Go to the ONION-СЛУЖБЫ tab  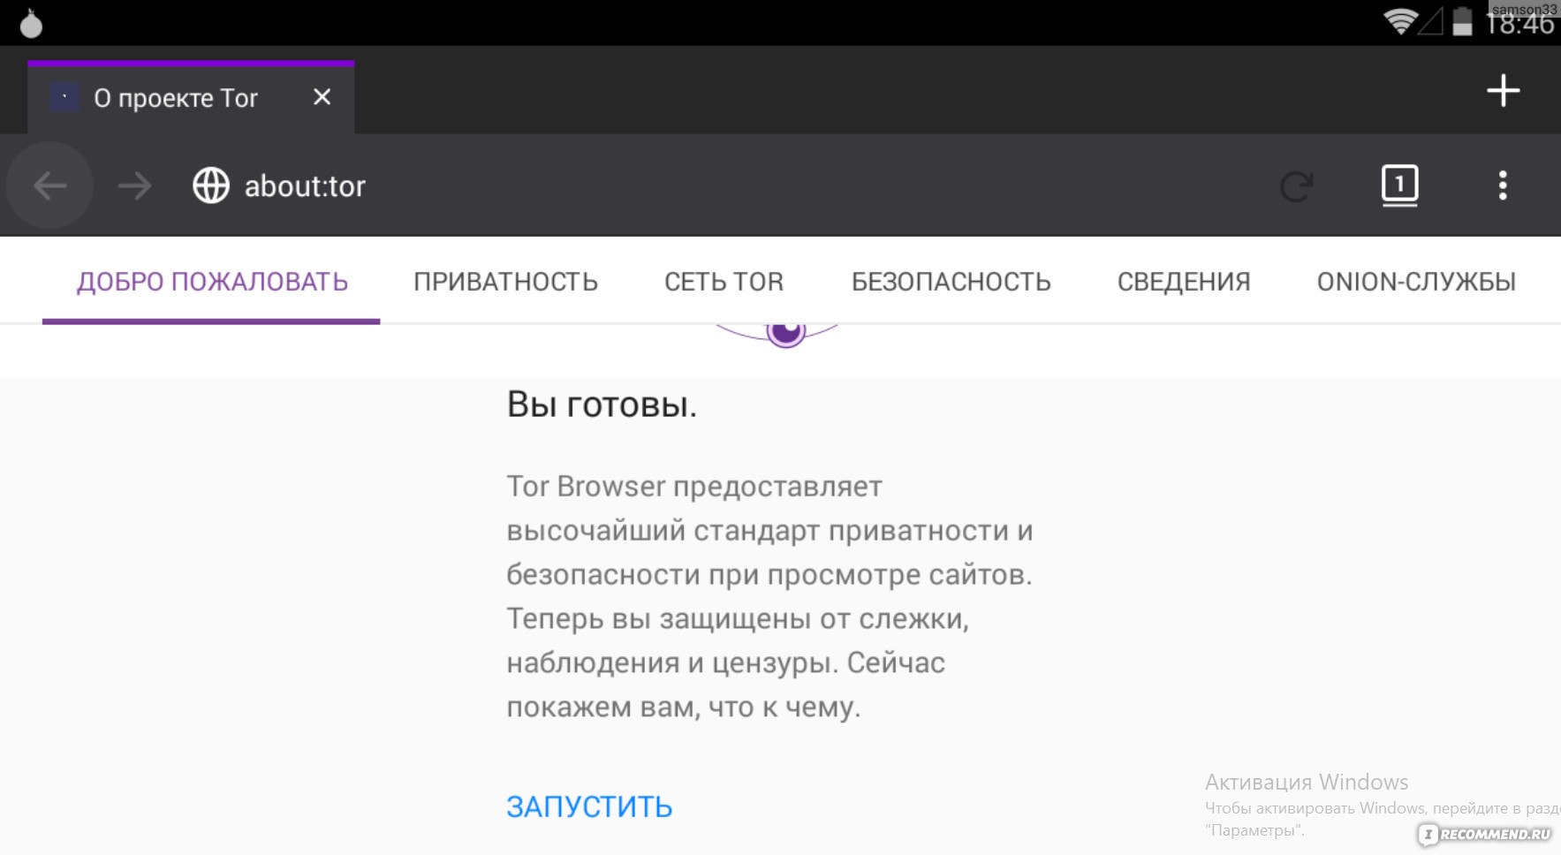(1415, 282)
